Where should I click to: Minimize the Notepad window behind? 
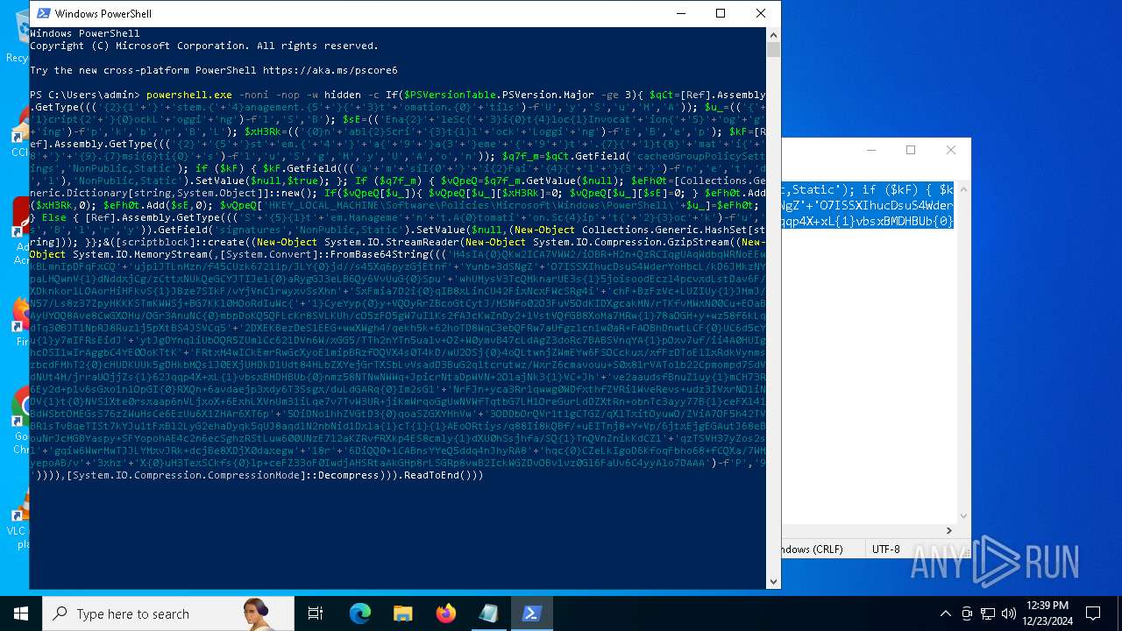(870, 150)
